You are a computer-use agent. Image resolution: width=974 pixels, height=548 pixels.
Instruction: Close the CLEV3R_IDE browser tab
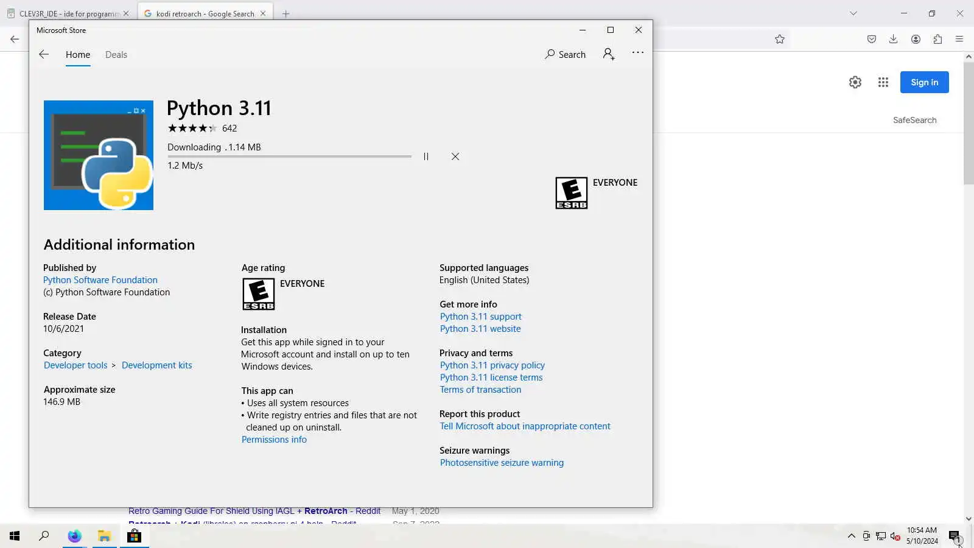coord(126,13)
